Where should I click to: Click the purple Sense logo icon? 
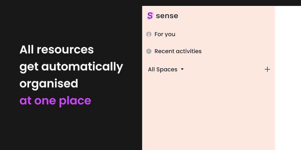(x=150, y=16)
